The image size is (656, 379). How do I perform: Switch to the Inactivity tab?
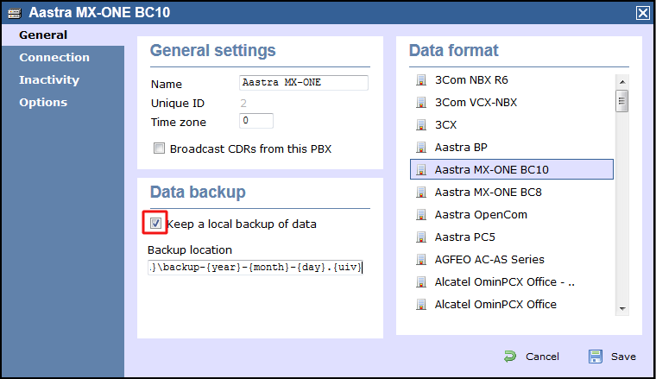click(49, 80)
